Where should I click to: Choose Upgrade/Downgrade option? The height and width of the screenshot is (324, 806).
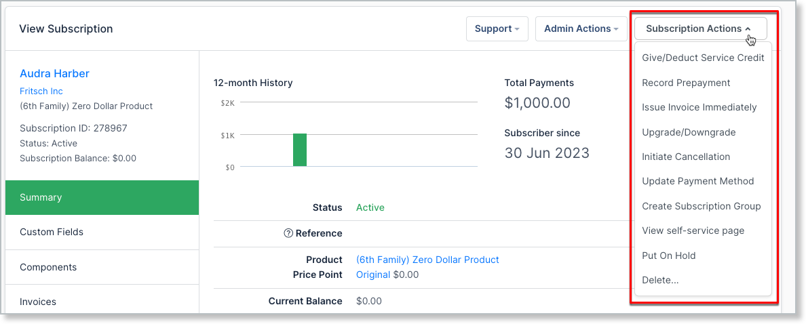pyautogui.click(x=689, y=132)
